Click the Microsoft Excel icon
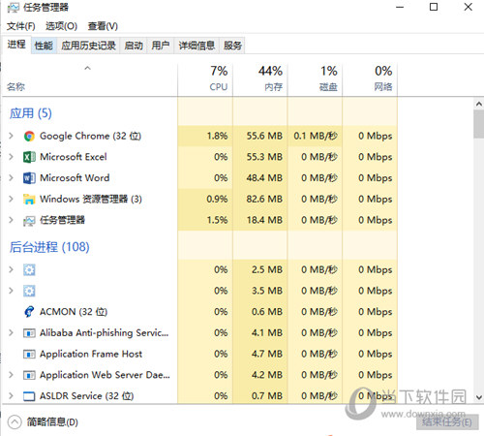The image size is (484, 436). coord(29,157)
